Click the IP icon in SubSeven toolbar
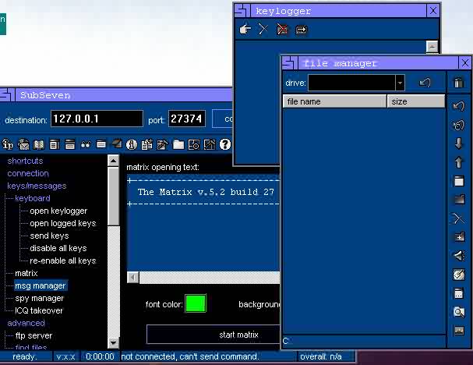Image resolution: width=473 pixels, height=365 pixels. (8, 144)
